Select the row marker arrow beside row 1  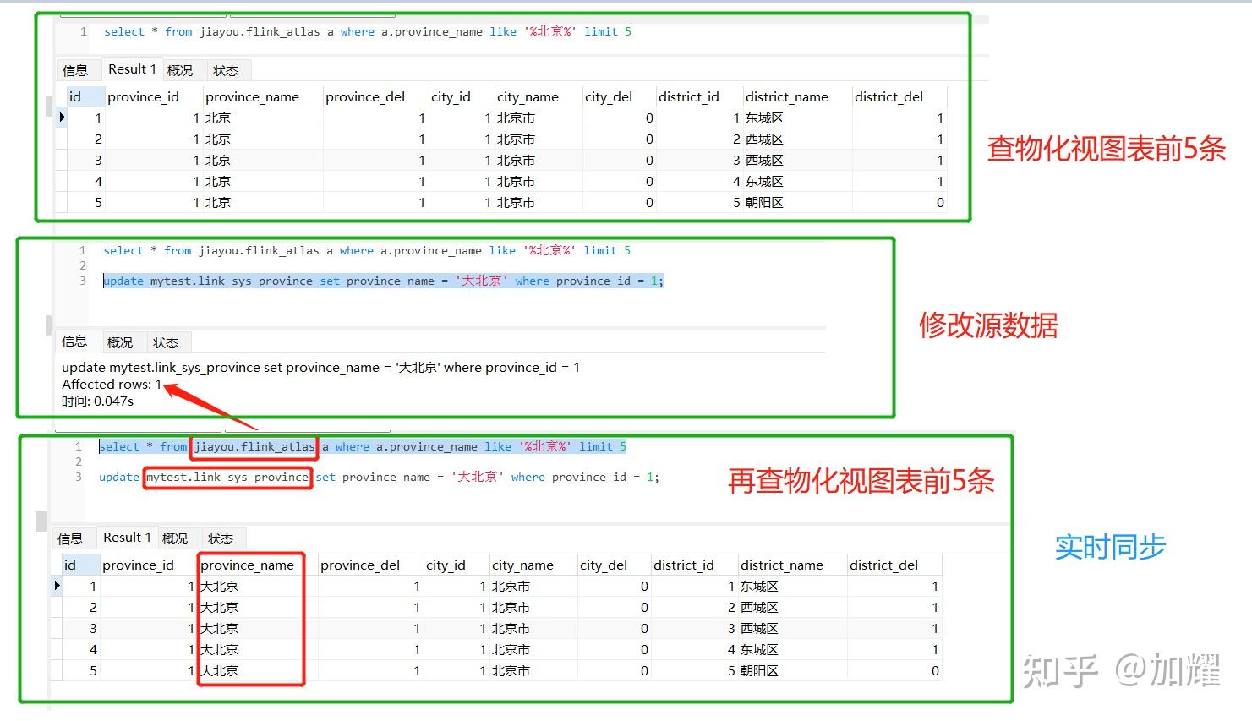[x=61, y=117]
